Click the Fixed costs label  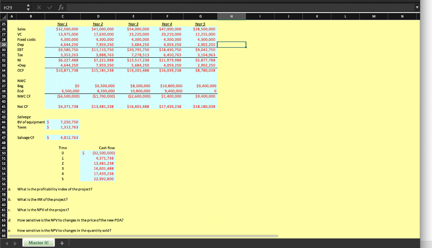coord(27,40)
